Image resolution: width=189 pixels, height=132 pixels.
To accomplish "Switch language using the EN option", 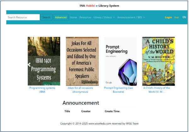I will coord(184,17).
